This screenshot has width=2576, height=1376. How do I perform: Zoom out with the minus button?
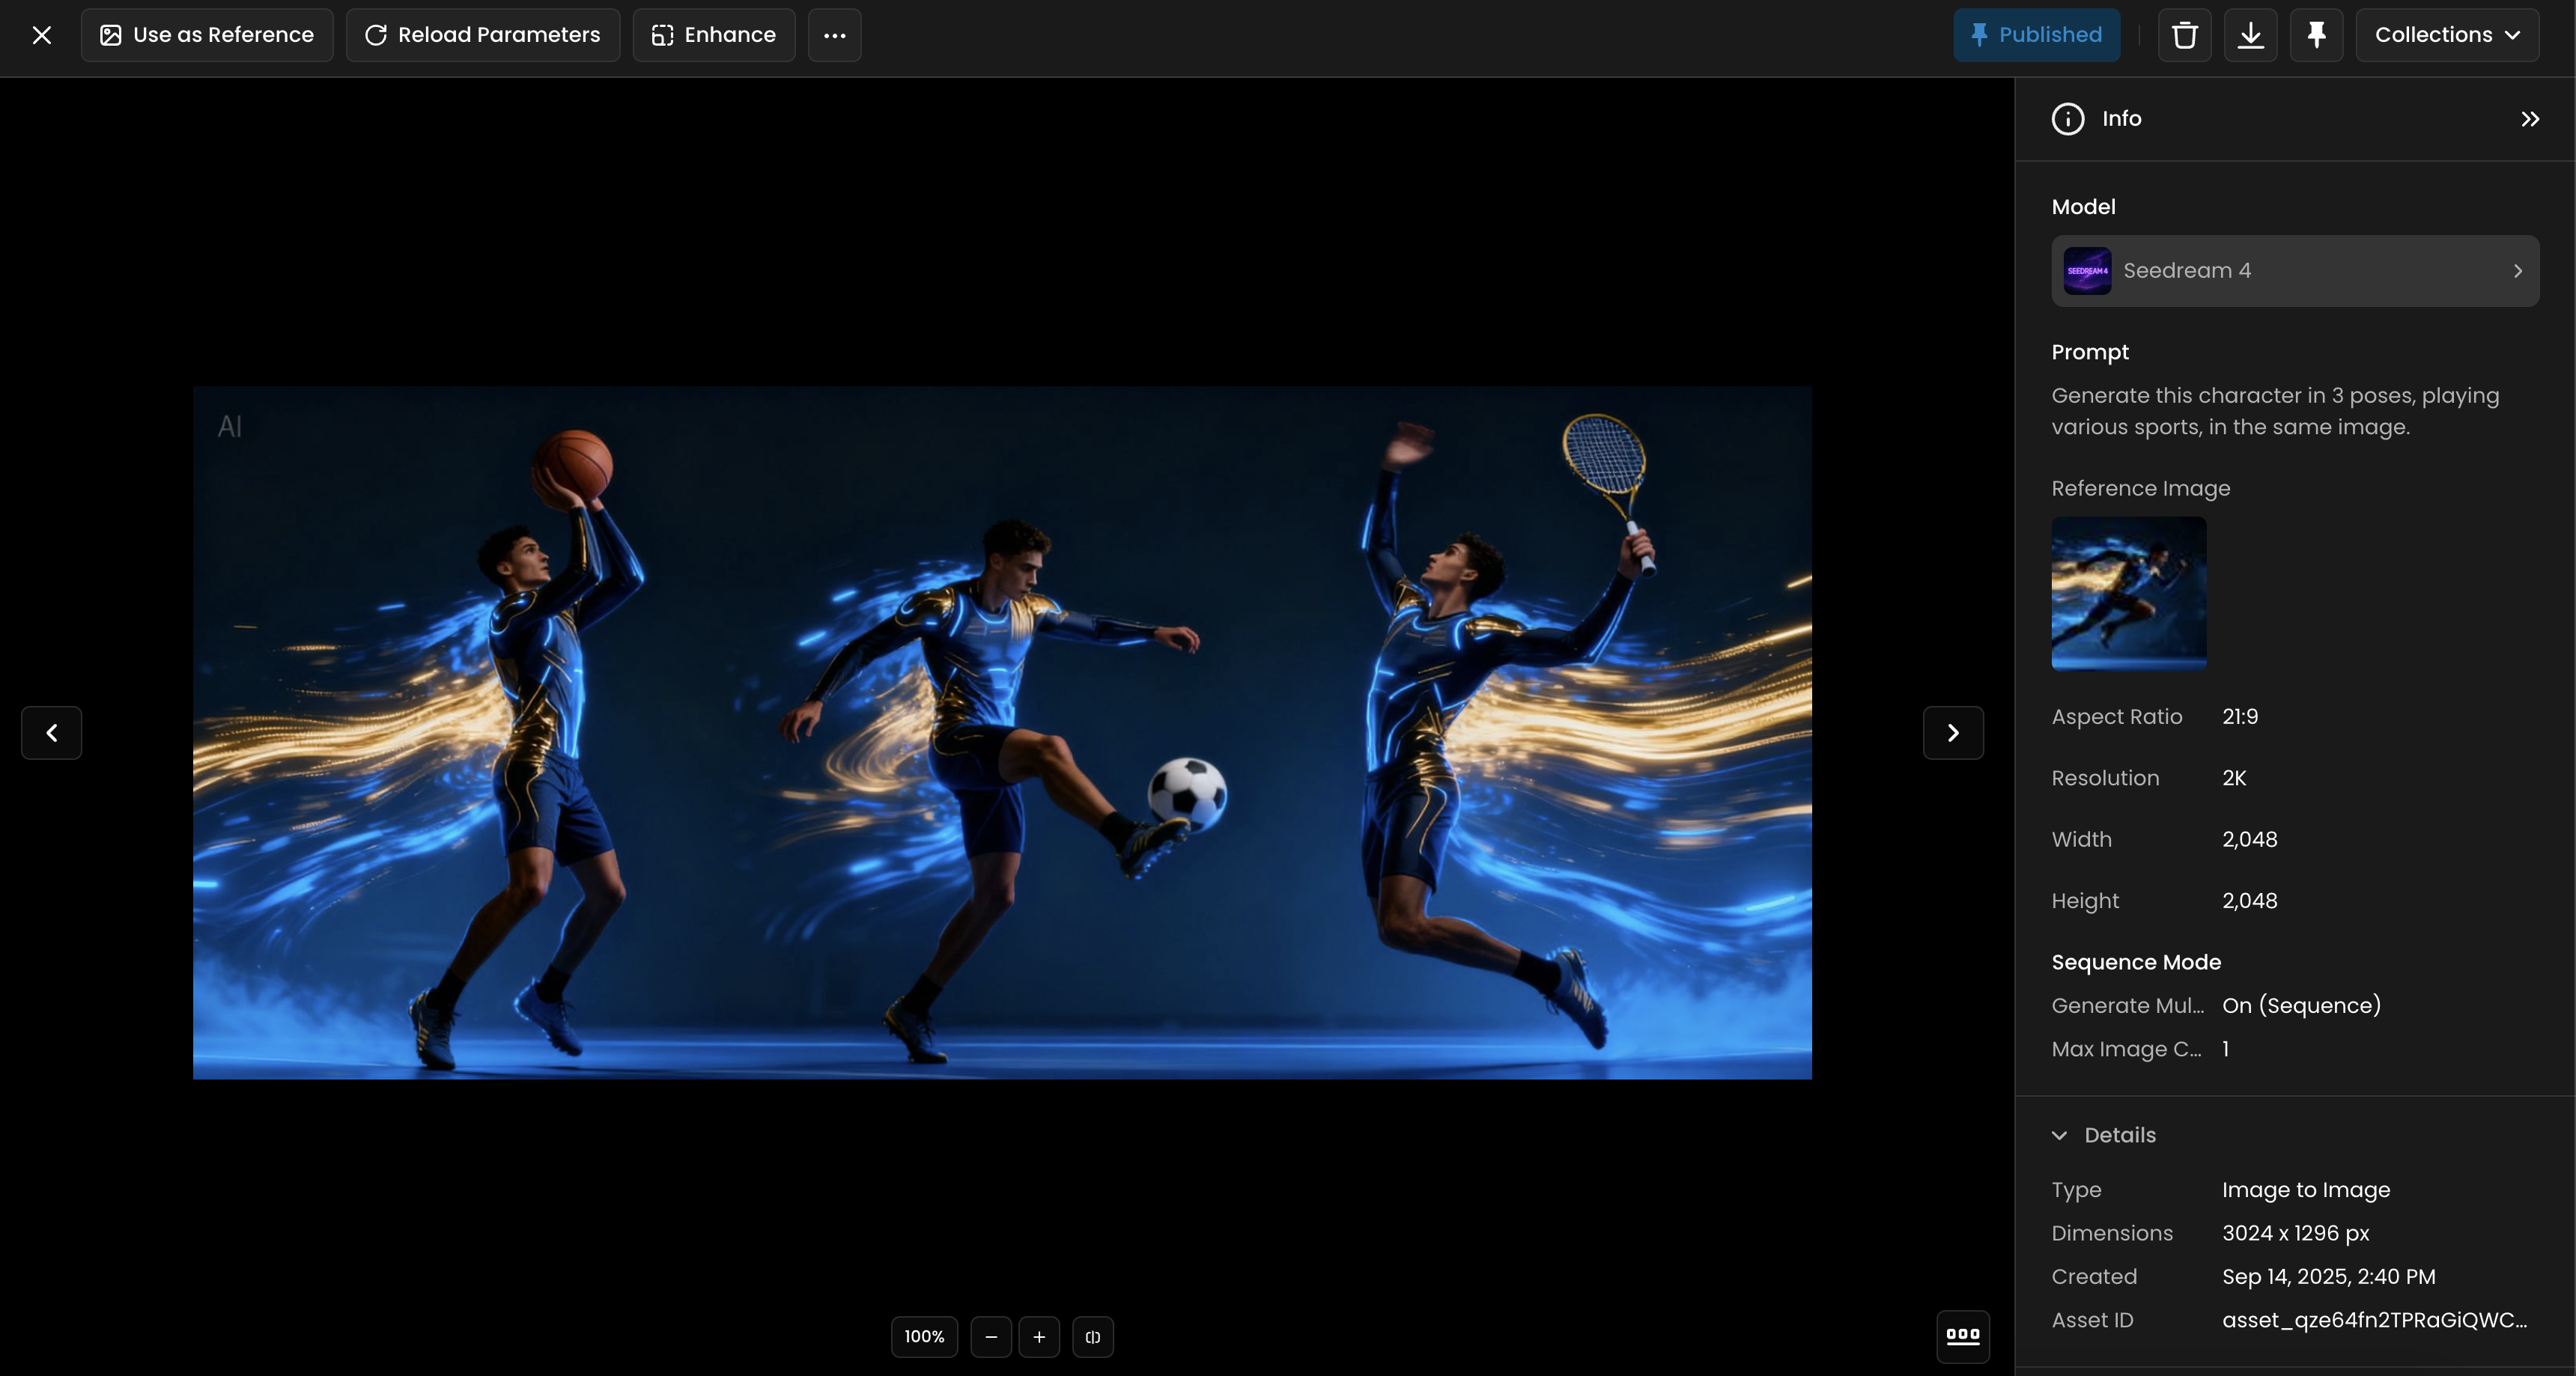click(x=990, y=1337)
